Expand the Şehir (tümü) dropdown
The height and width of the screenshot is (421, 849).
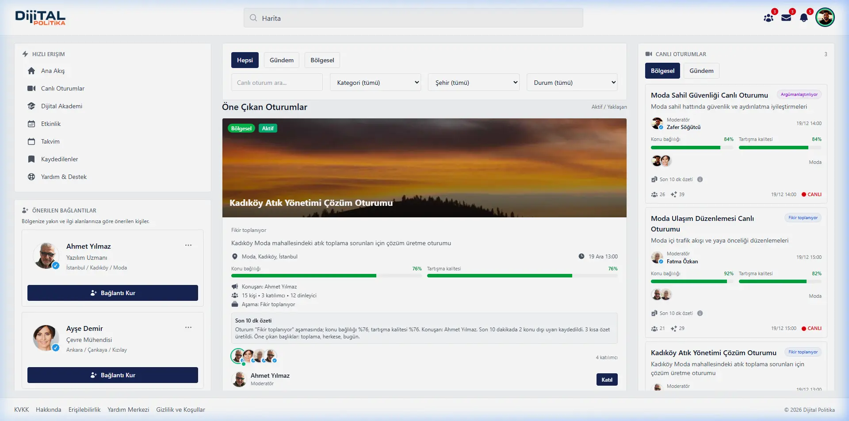474,83
